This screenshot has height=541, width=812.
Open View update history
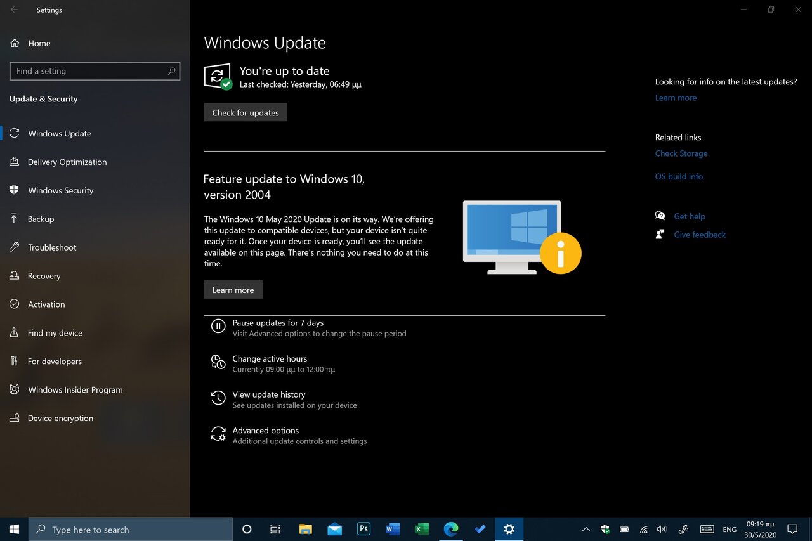[x=269, y=394]
